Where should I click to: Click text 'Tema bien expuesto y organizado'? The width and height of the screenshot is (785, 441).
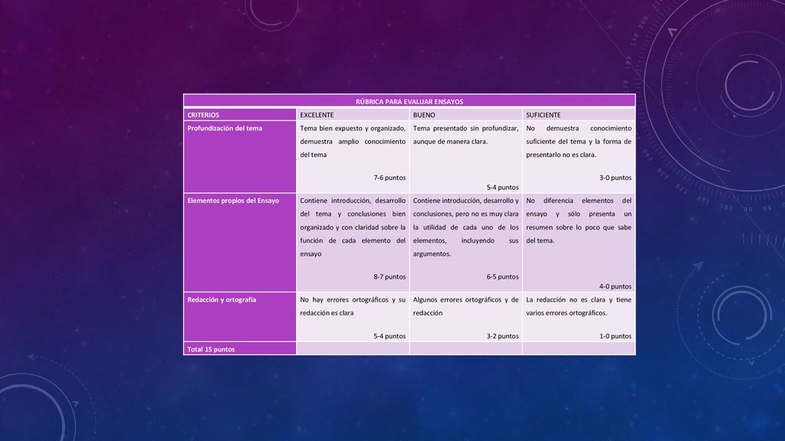click(353, 129)
